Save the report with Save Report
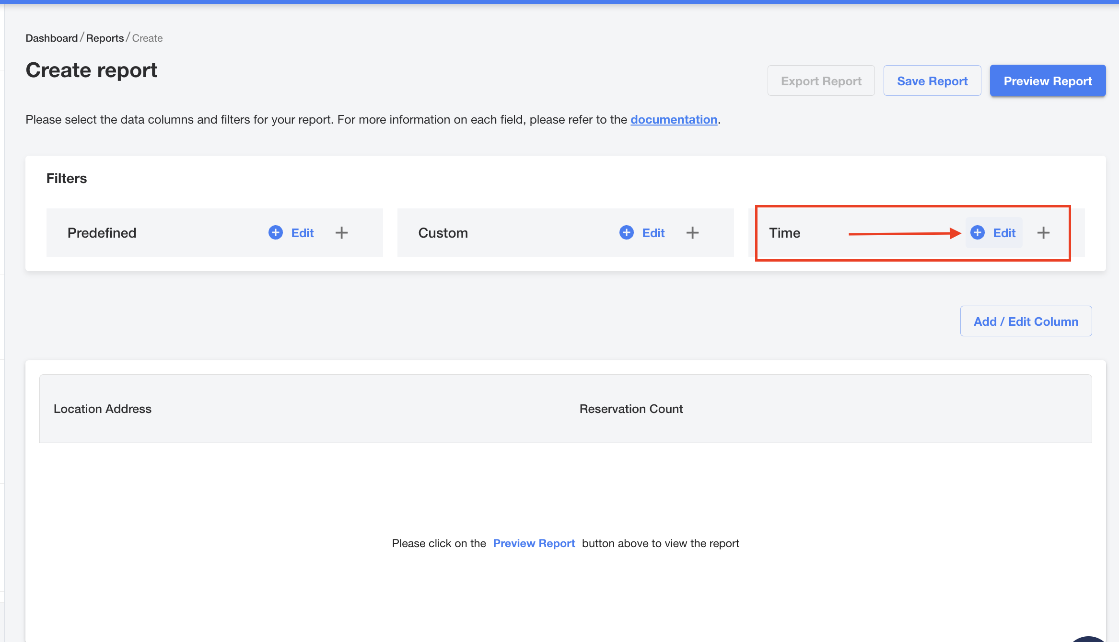Screen dimensions: 1119x642 pos(932,81)
